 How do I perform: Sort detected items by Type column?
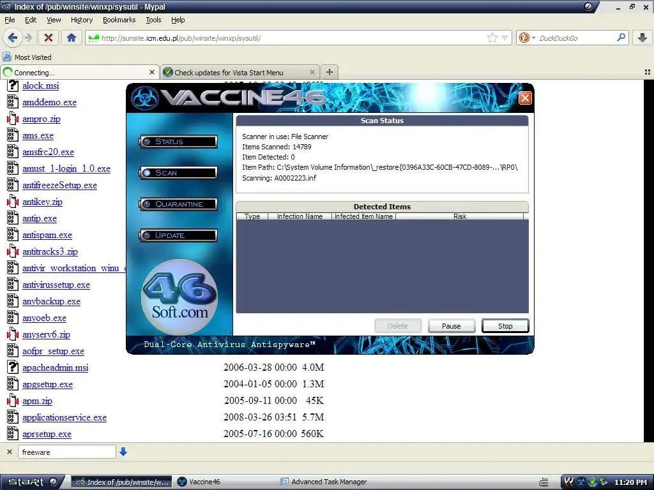tap(252, 216)
